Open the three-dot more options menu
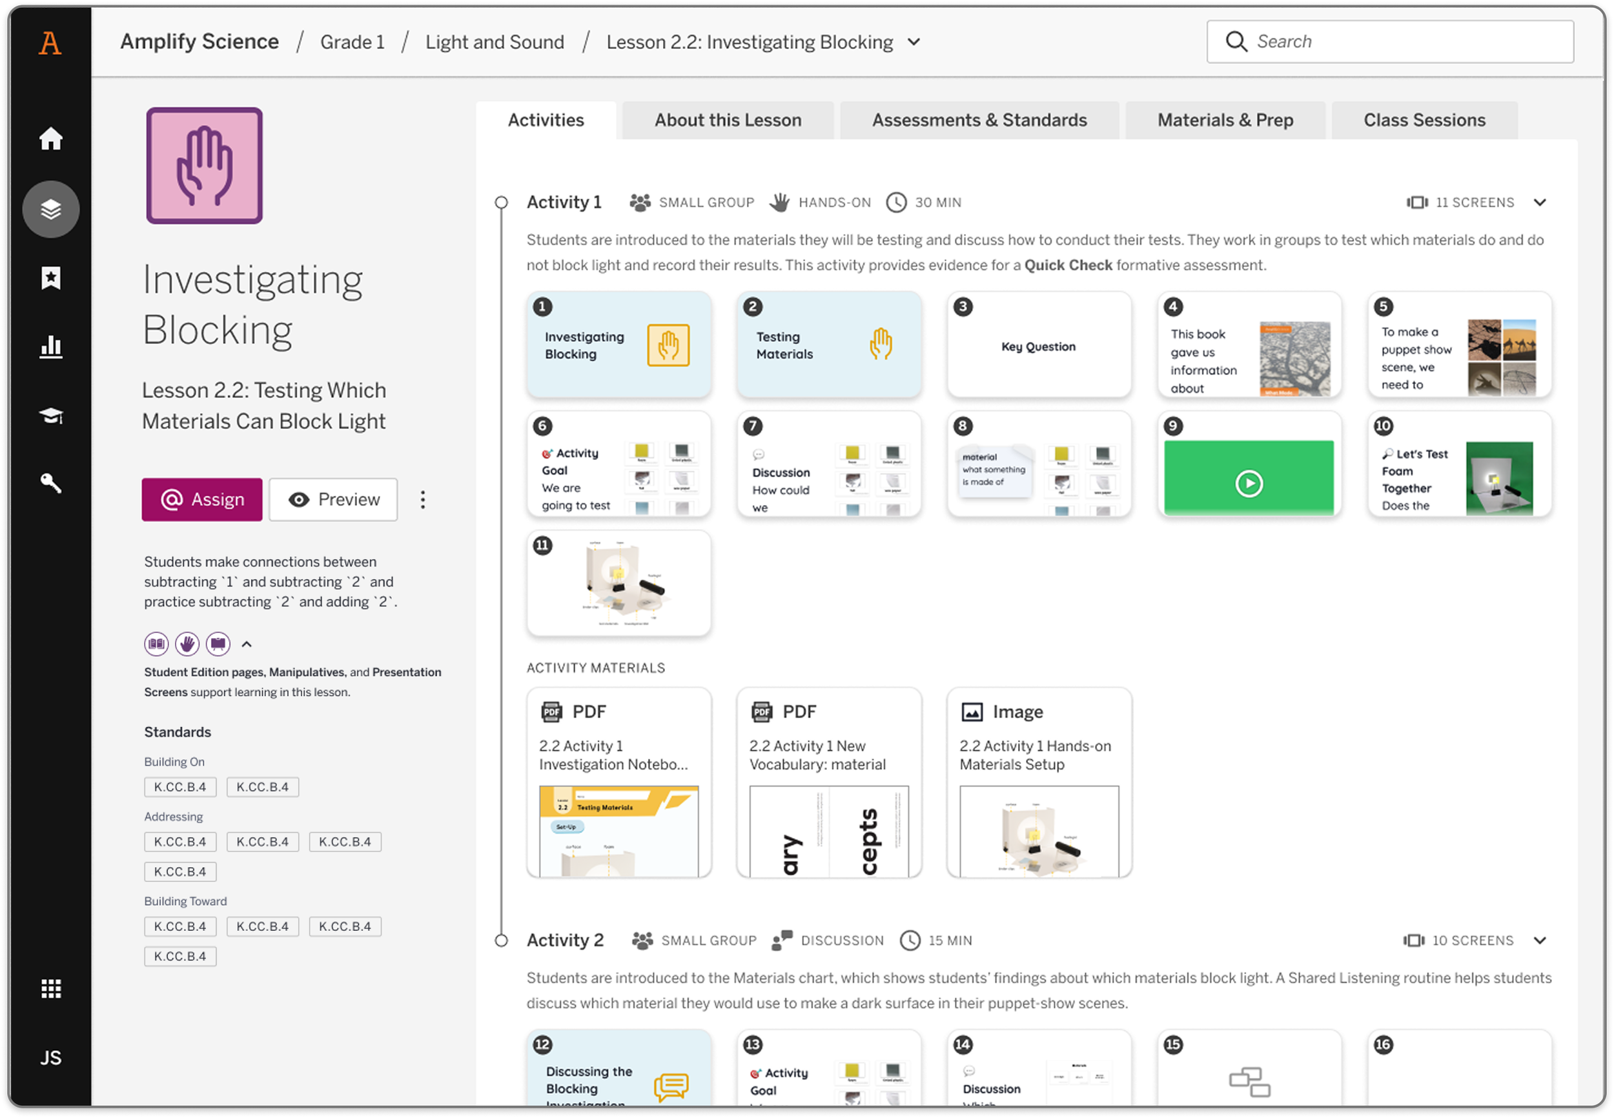 [x=423, y=499]
